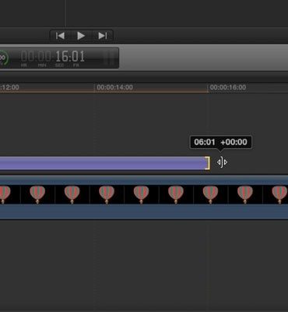This screenshot has height=312, width=288.
Task: Click the yellow trim edge bracket
Action: (x=208, y=163)
